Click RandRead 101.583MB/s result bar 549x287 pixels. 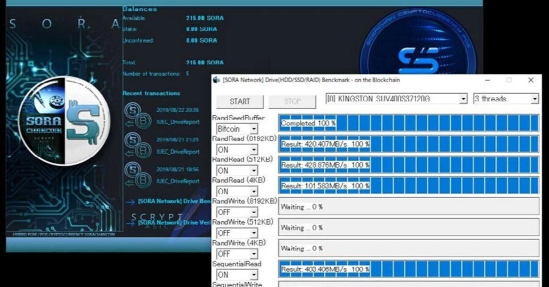409,185
